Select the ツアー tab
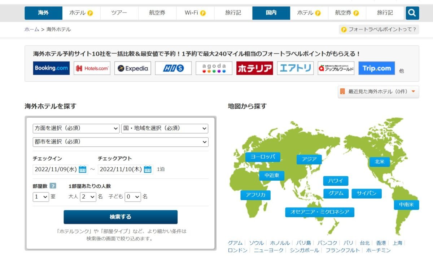 [119, 13]
